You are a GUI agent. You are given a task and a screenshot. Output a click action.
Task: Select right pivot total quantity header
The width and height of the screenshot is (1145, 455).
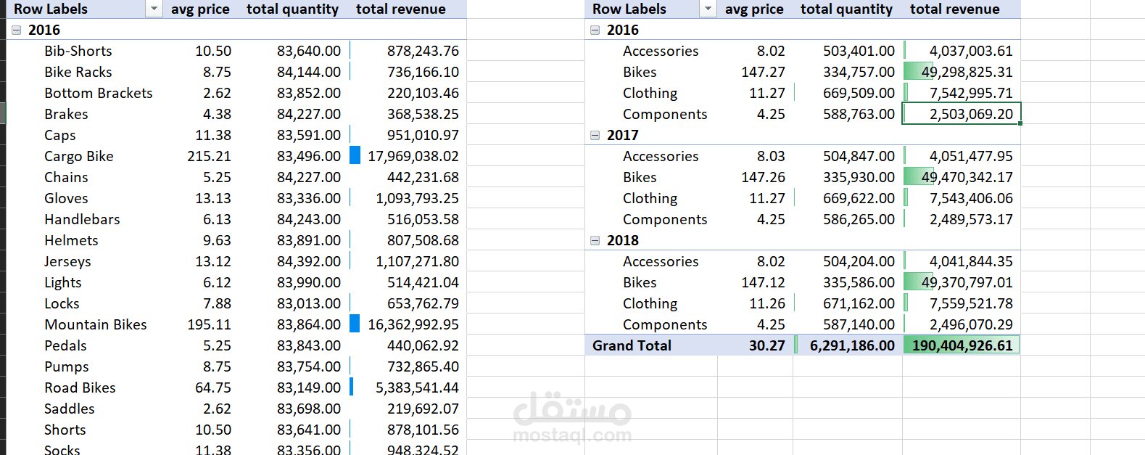click(x=846, y=9)
